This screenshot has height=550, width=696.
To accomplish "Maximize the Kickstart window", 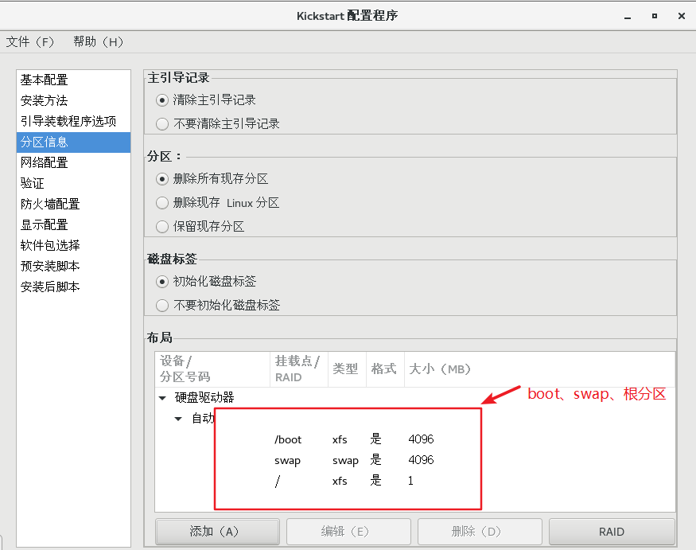I will 655,17.
